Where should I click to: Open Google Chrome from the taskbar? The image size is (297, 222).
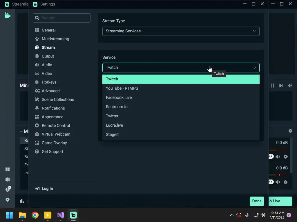click(35, 215)
